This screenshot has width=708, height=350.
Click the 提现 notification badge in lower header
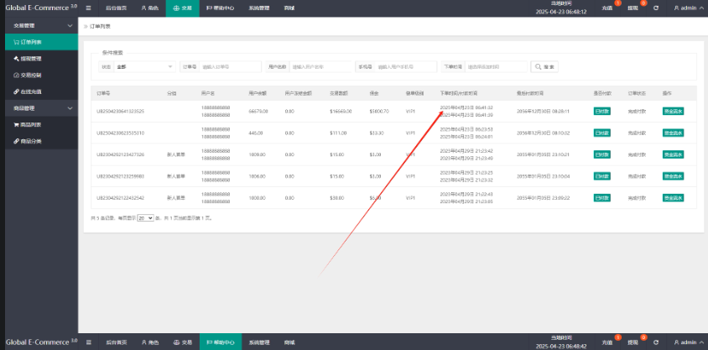(x=643, y=337)
